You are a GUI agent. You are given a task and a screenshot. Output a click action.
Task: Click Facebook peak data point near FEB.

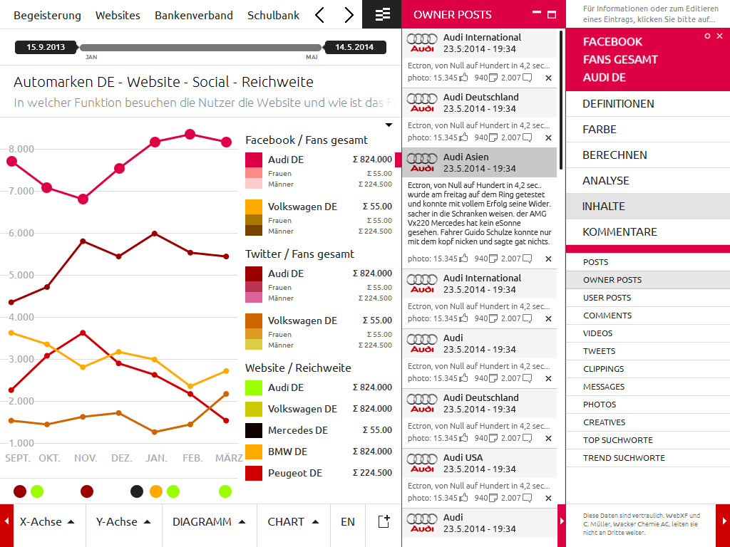tap(190, 135)
